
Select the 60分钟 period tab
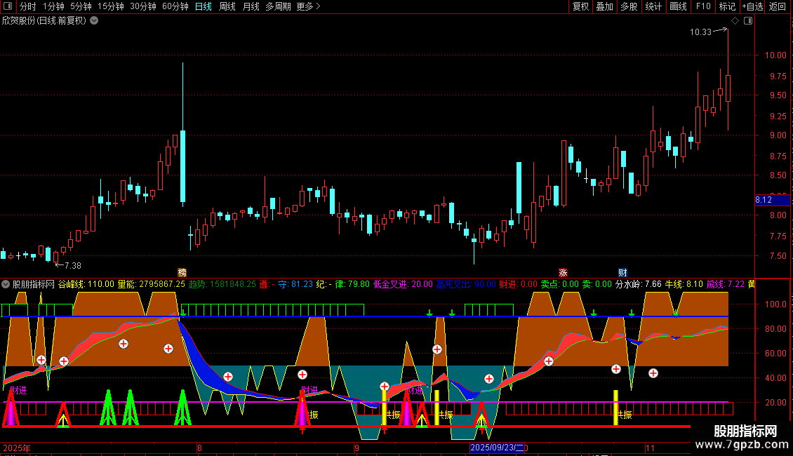click(175, 6)
